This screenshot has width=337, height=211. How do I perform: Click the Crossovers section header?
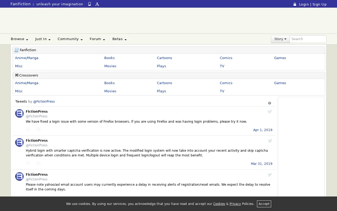169,75
